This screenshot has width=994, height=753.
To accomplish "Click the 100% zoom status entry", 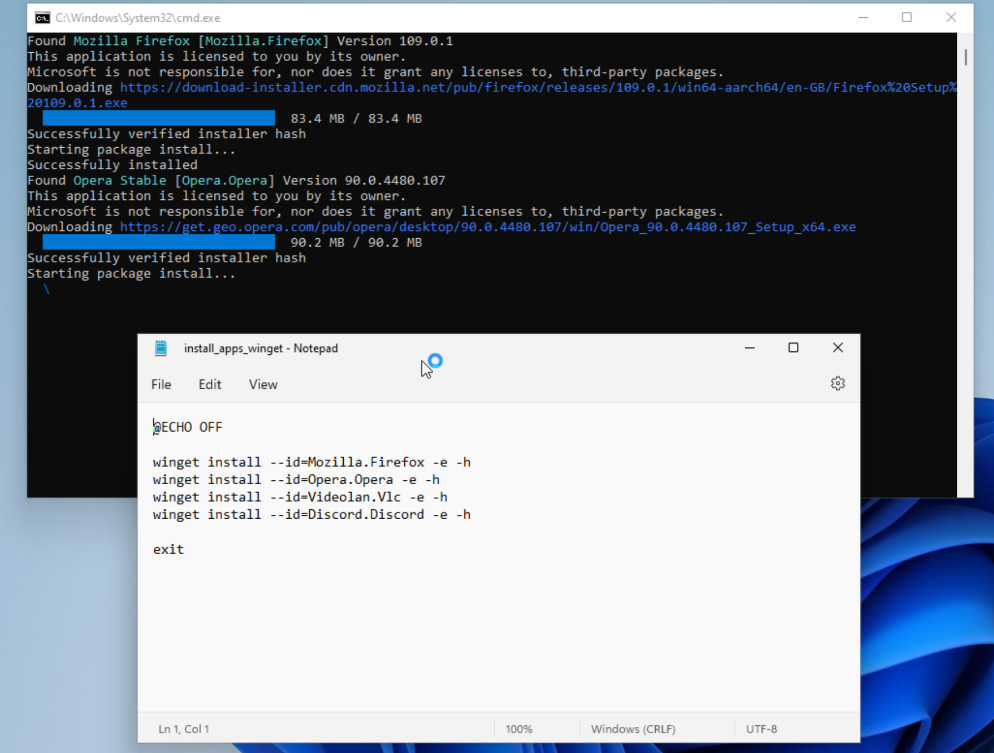I will click(x=519, y=729).
